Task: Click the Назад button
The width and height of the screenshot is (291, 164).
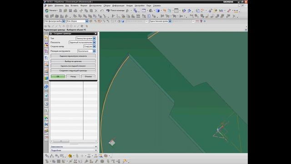Action: point(73,77)
